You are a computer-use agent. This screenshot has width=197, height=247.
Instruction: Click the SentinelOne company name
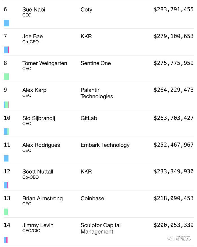[96, 63]
